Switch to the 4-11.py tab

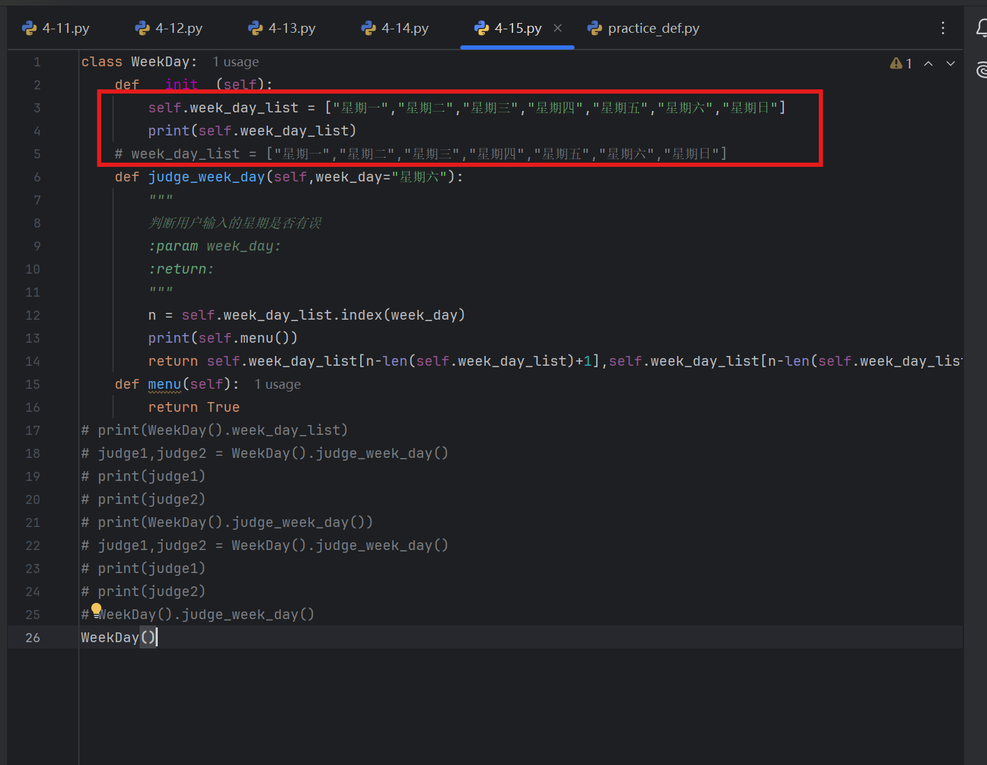[x=56, y=28]
